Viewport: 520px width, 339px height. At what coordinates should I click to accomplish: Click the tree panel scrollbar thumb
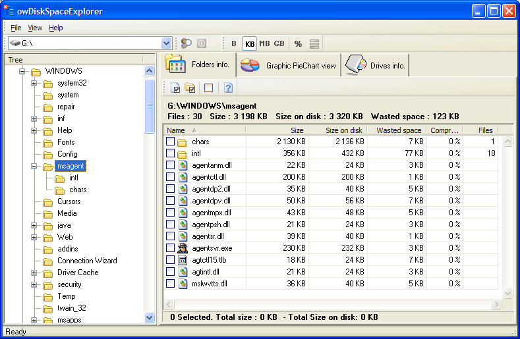(x=149, y=106)
